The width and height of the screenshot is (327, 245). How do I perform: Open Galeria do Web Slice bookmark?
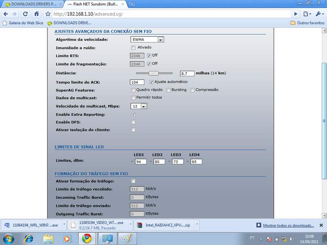point(23,23)
